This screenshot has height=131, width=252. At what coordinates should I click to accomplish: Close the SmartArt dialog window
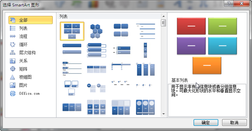coord(241,3)
